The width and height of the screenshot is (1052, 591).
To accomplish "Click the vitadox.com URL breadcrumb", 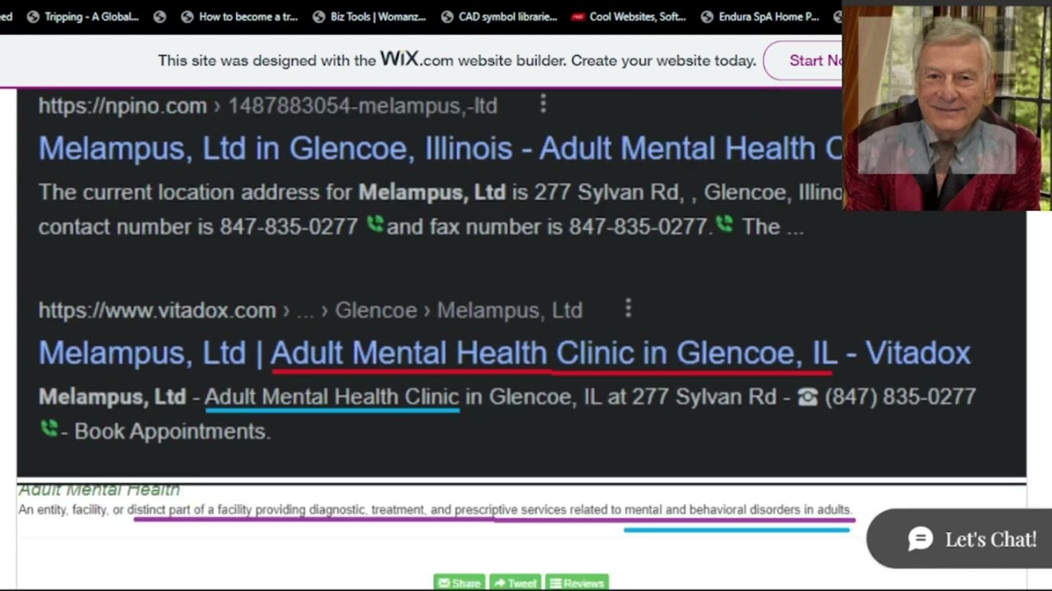I will [310, 310].
